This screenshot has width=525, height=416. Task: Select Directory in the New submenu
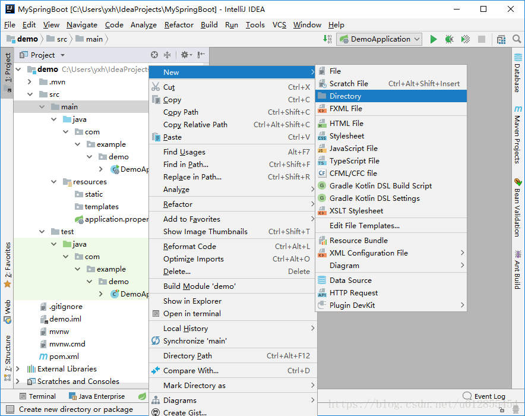tap(391, 96)
